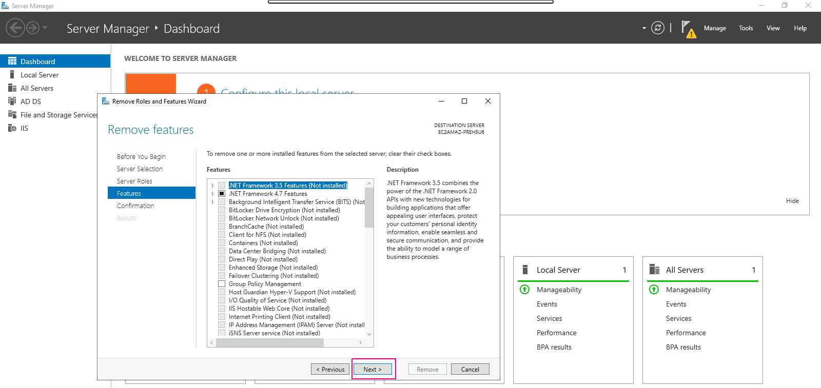This screenshot has height=388, width=821.
Task: Click the IIS Hostable Web Core checkbox
Action: pyautogui.click(x=222, y=309)
